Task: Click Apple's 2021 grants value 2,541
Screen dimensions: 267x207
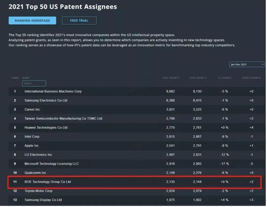Action: (170, 145)
